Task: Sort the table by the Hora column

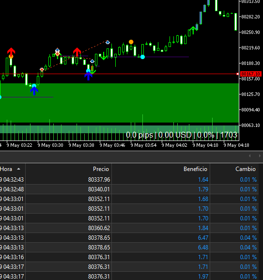Action: click(x=6, y=169)
